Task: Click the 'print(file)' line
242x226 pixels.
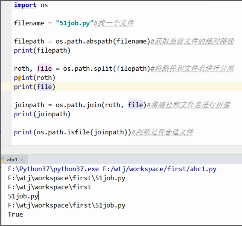Action: 35,87
